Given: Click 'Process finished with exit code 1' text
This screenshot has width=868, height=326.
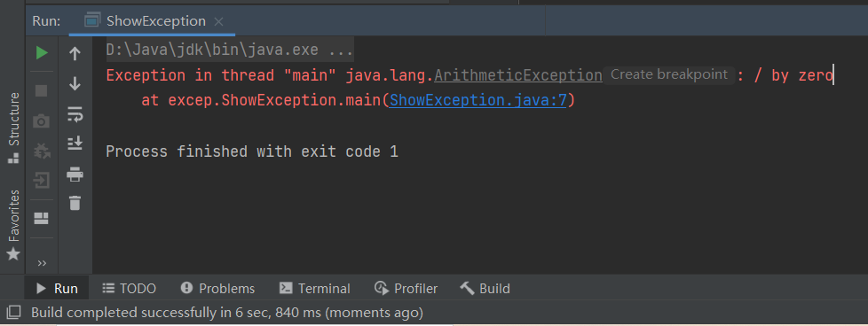Looking at the screenshot, I should 252,151.
